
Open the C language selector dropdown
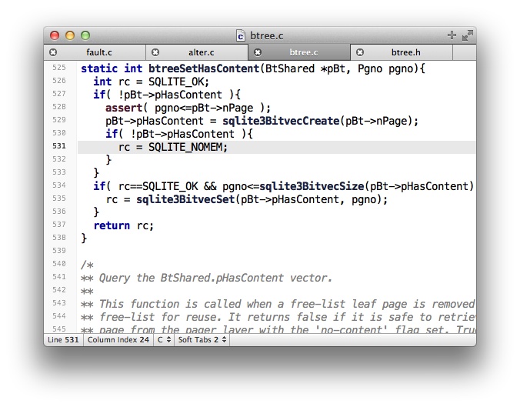coord(164,339)
